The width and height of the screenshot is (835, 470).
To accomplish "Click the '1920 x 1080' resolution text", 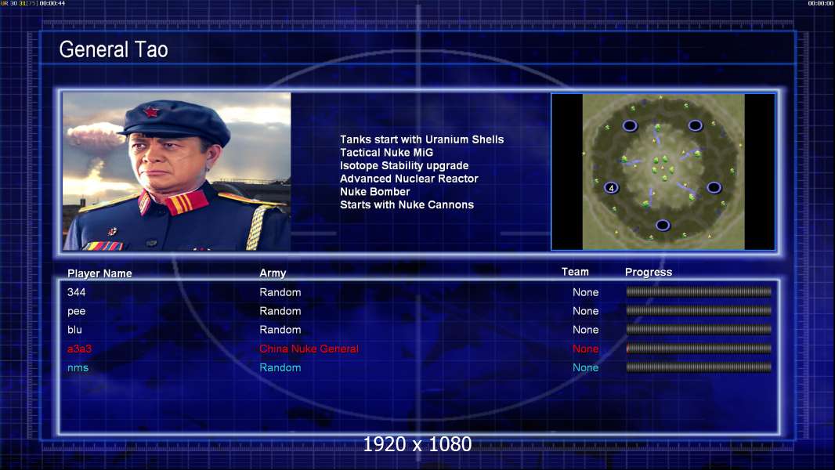I will tap(417, 444).
